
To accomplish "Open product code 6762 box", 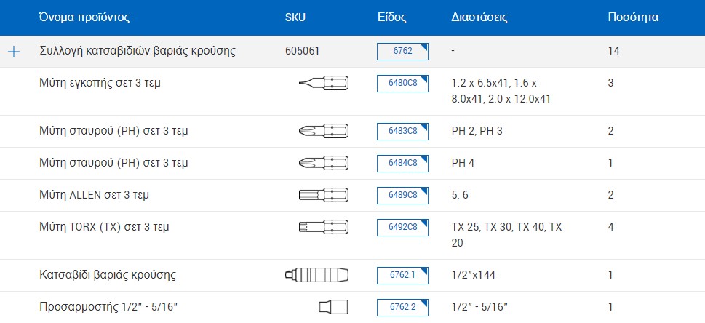I will point(402,52).
